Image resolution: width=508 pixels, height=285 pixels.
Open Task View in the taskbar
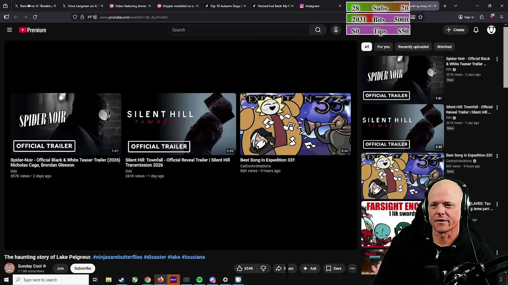pyautogui.click(x=95, y=280)
